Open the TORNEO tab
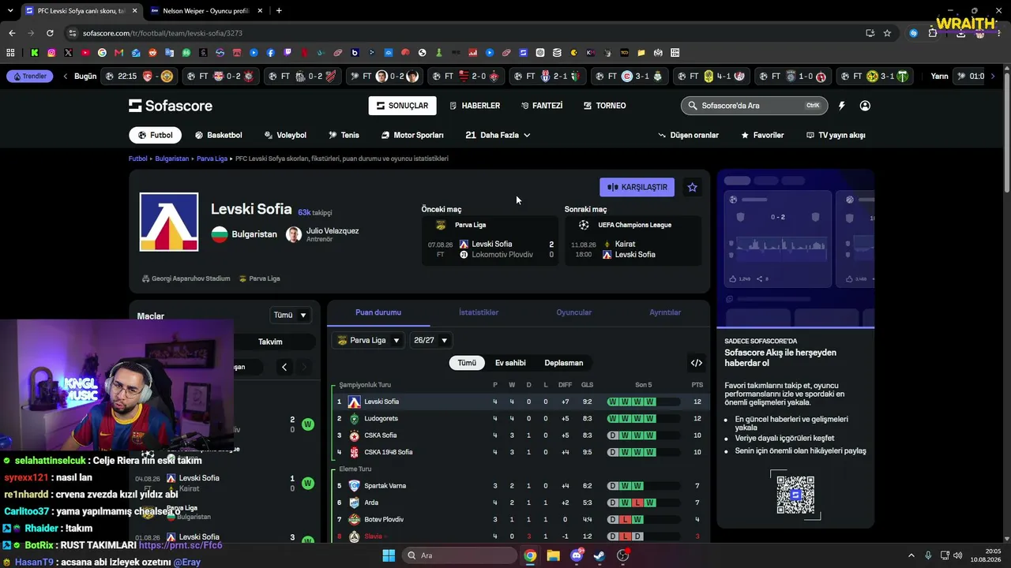This screenshot has width=1011, height=568. tap(605, 106)
